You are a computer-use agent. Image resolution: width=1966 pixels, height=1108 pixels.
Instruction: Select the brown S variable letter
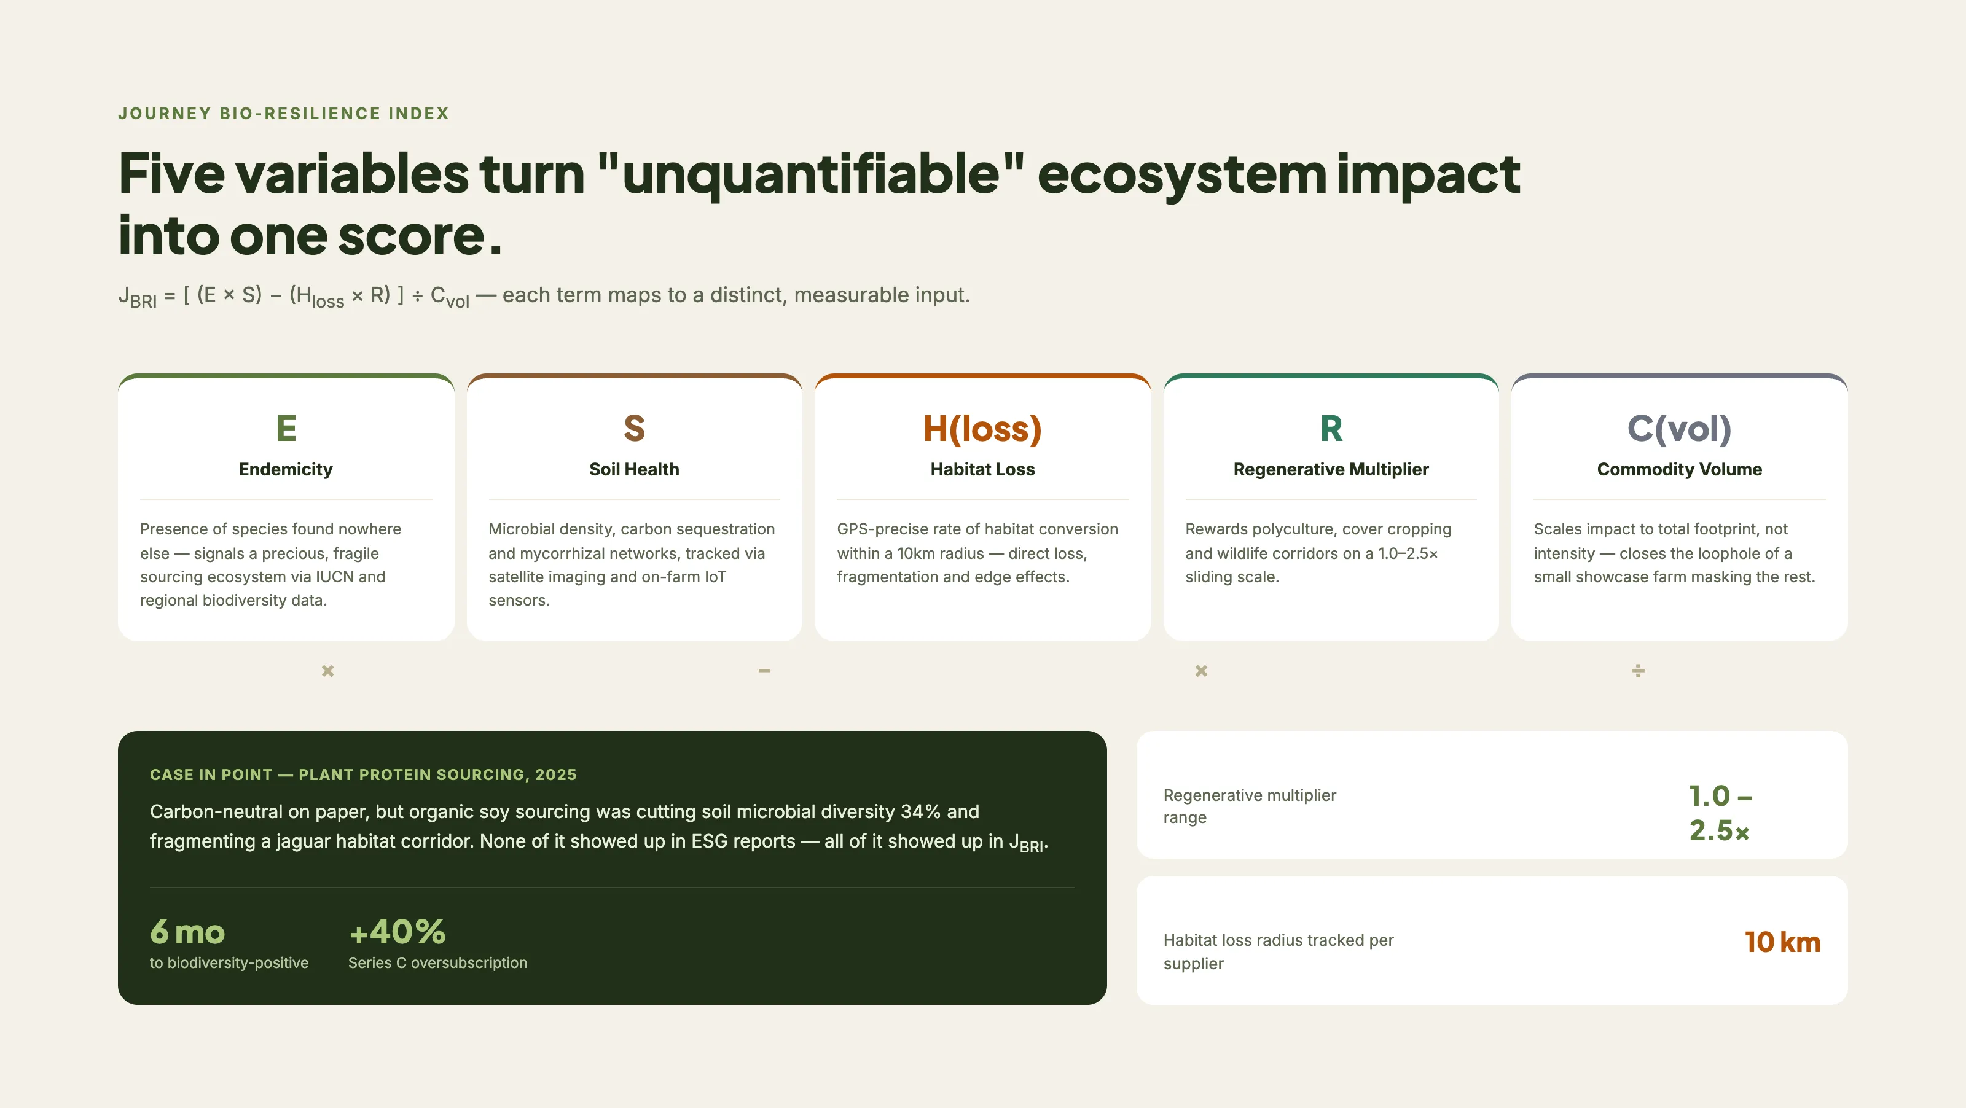tap(634, 428)
